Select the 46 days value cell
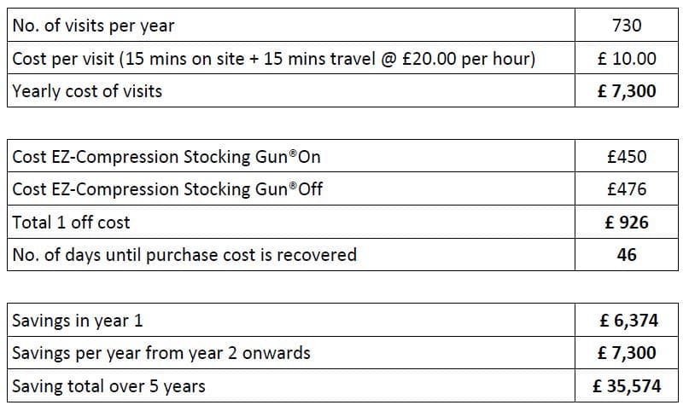The width and height of the screenshot is (689, 411). click(627, 255)
